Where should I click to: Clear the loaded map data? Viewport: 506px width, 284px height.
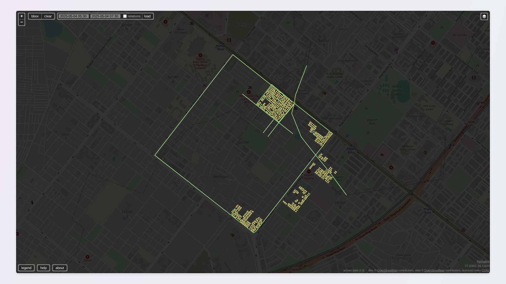pyautogui.click(x=48, y=16)
